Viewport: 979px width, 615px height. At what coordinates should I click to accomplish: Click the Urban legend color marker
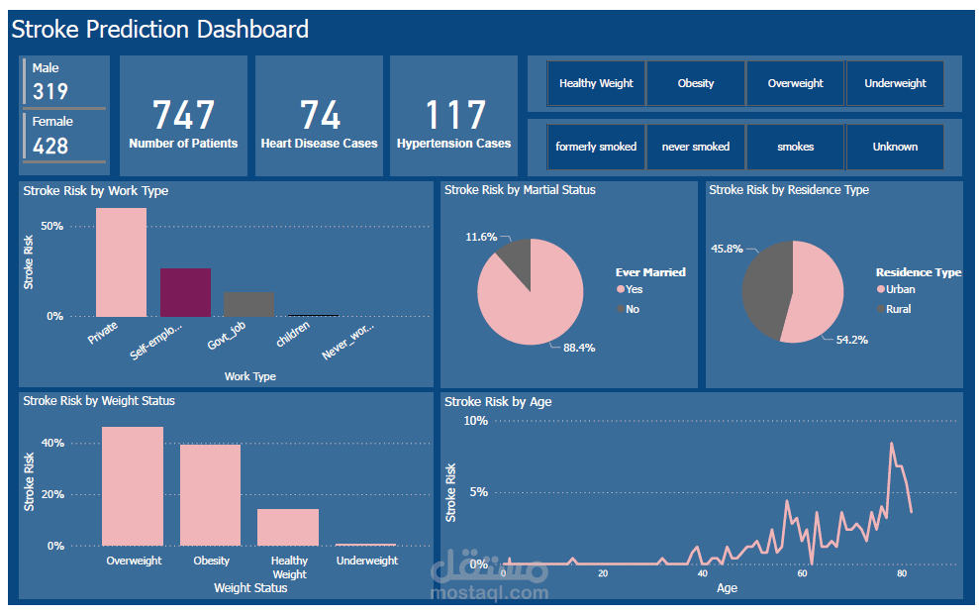[x=881, y=289]
